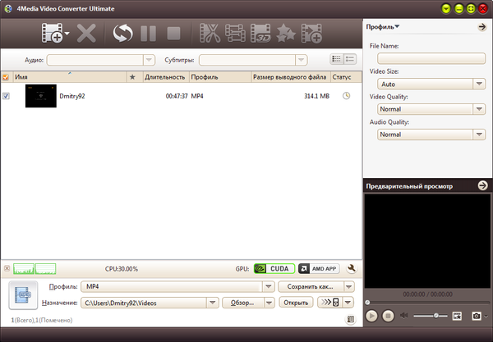Click the Обзор... button
Viewport: 493px width, 342px height.
pos(242,303)
